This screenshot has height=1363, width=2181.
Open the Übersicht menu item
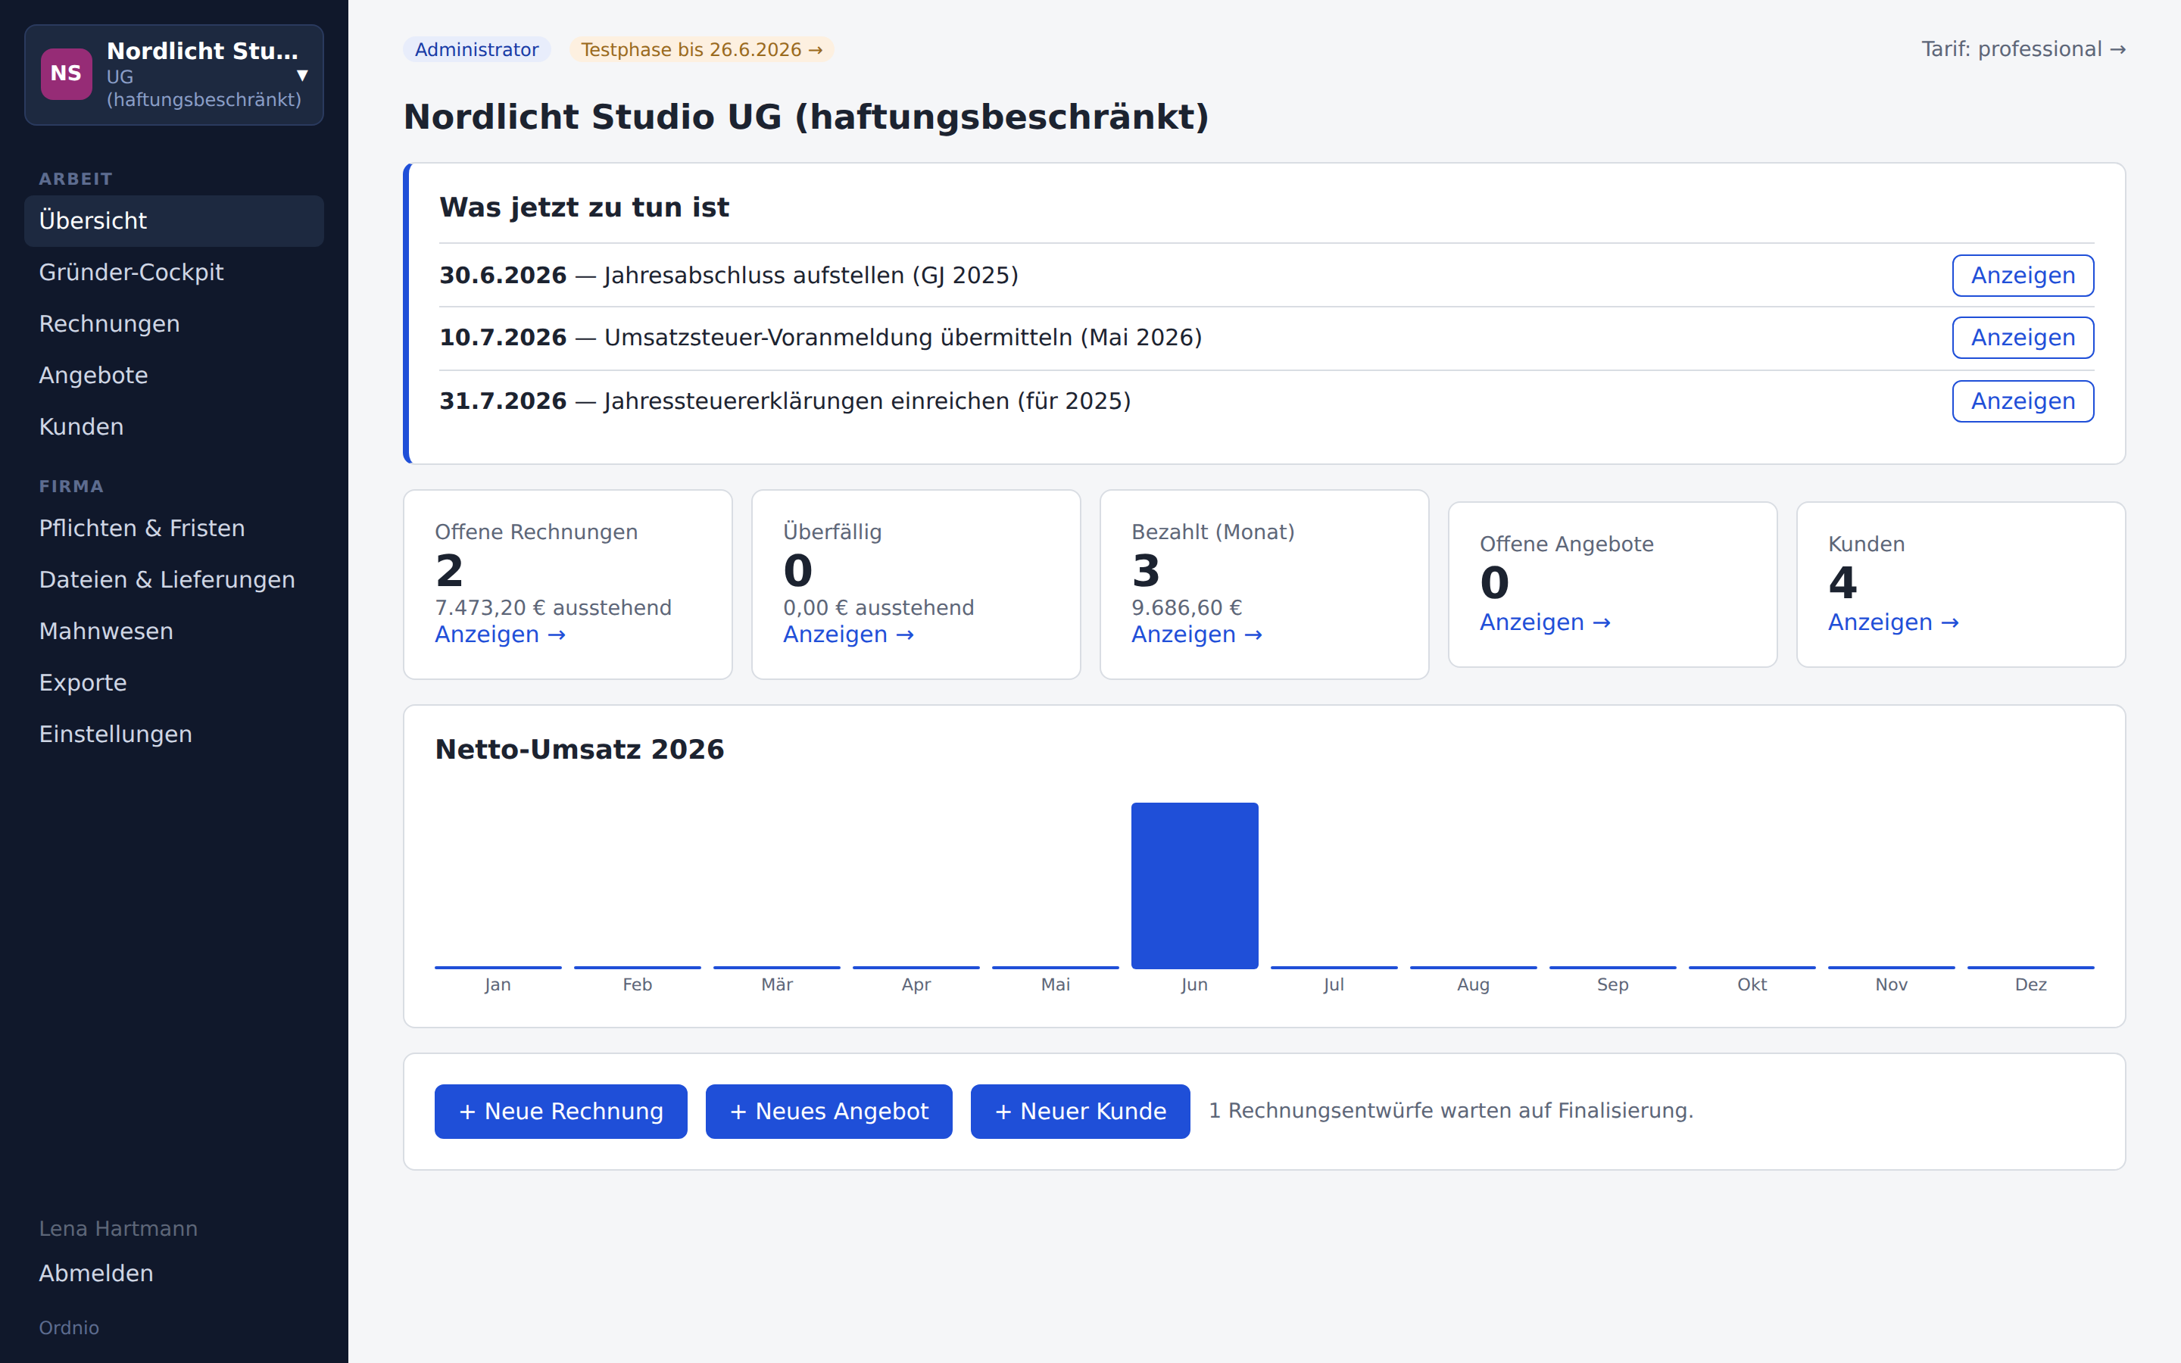(x=174, y=221)
